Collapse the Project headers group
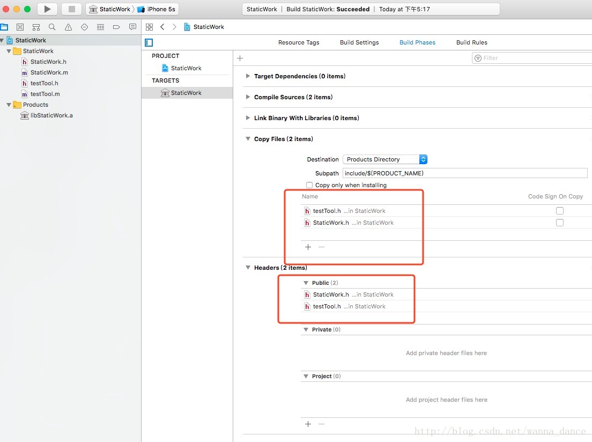The width and height of the screenshot is (592, 442). (306, 376)
